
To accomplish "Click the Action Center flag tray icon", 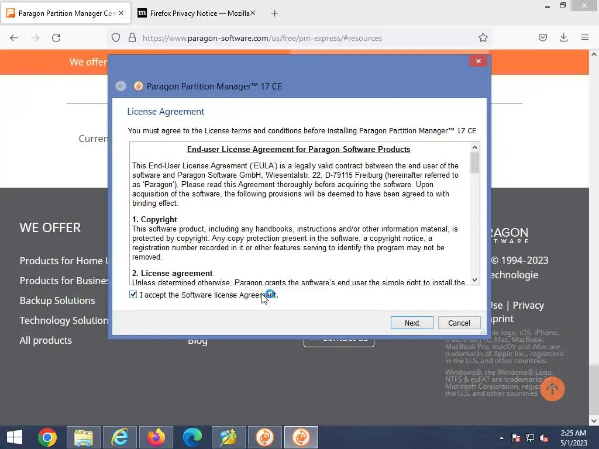I will click(x=516, y=438).
